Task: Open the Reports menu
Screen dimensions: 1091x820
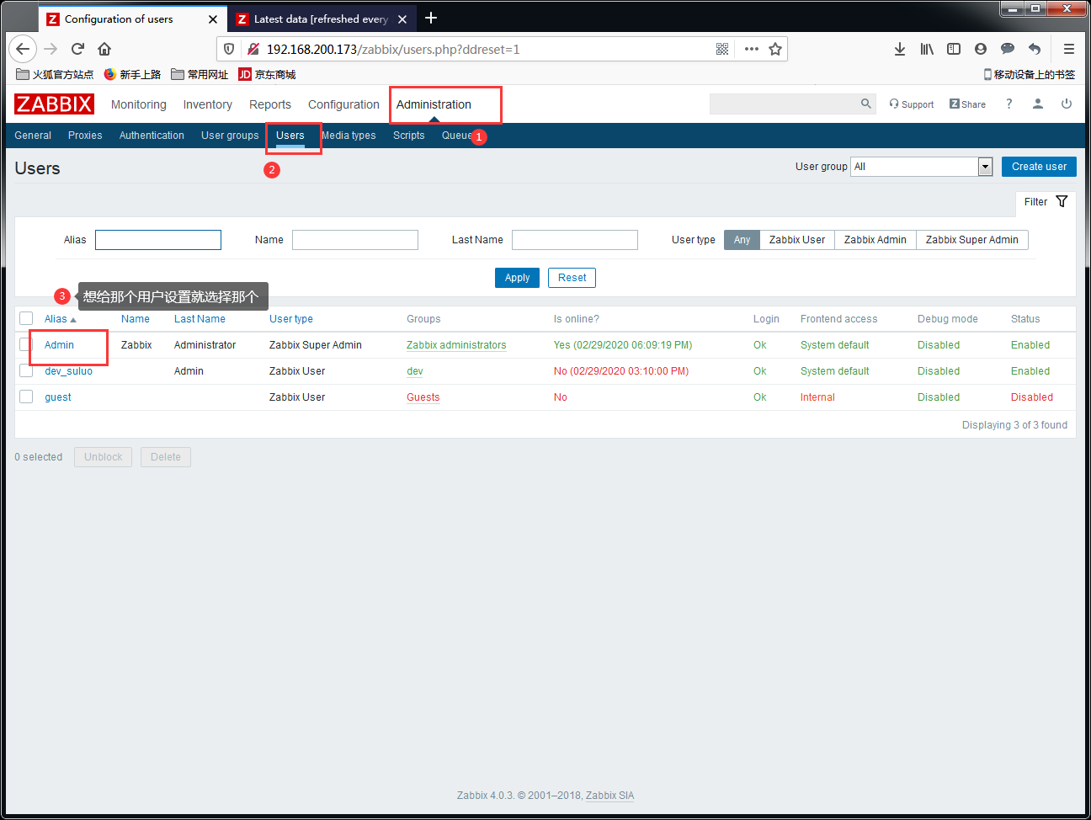Action: pos(270,104)
